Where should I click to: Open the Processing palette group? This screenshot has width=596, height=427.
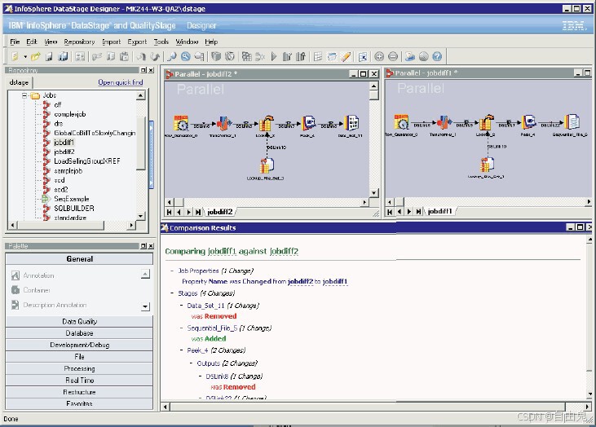tap(79, 368)
